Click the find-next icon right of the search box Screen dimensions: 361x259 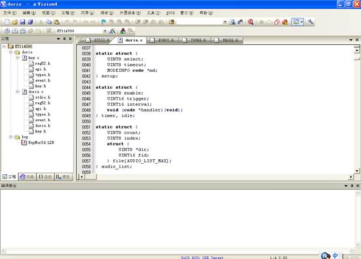coord(233,22)
